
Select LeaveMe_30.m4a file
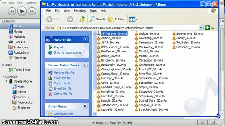(x=112, y=110)
